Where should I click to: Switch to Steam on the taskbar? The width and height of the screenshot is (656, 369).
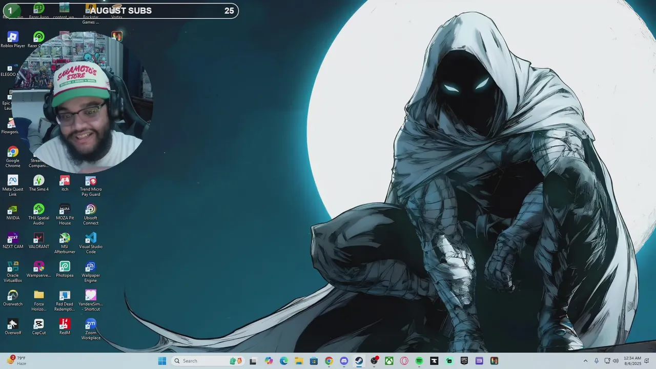359,361
